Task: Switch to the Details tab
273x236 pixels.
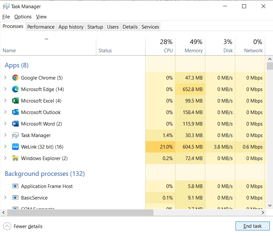Action: (x=130, y=27)
